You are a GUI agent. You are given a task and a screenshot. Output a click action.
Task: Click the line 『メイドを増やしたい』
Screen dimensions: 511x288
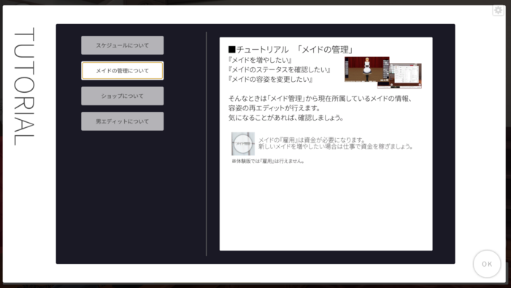[x=260, y=60]
